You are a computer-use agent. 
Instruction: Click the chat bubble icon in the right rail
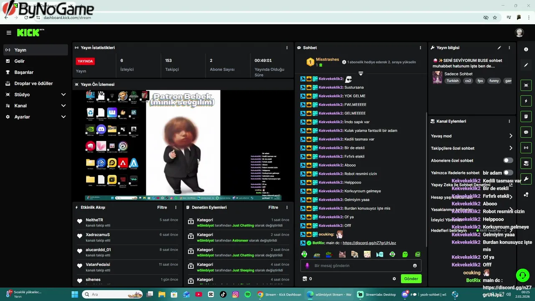pos(526,132)
